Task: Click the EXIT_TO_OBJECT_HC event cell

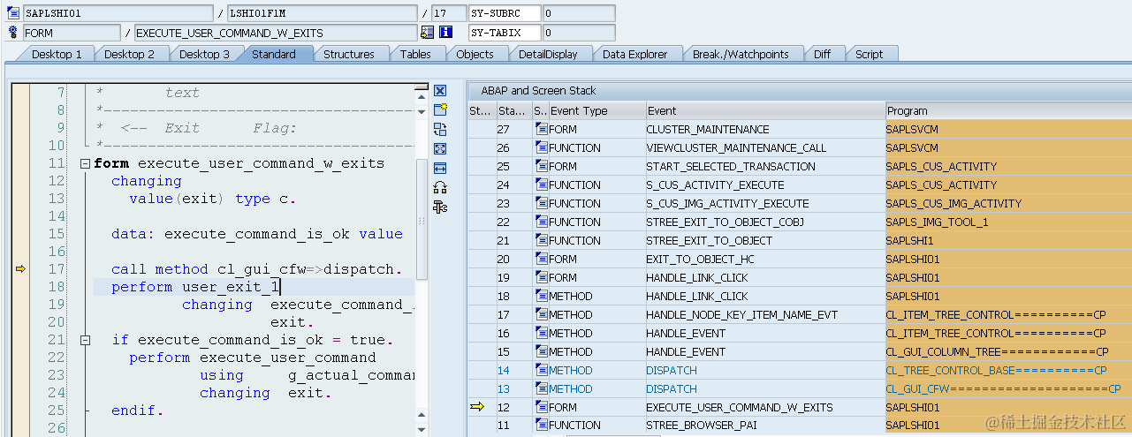Action: [x=765, y=259]
